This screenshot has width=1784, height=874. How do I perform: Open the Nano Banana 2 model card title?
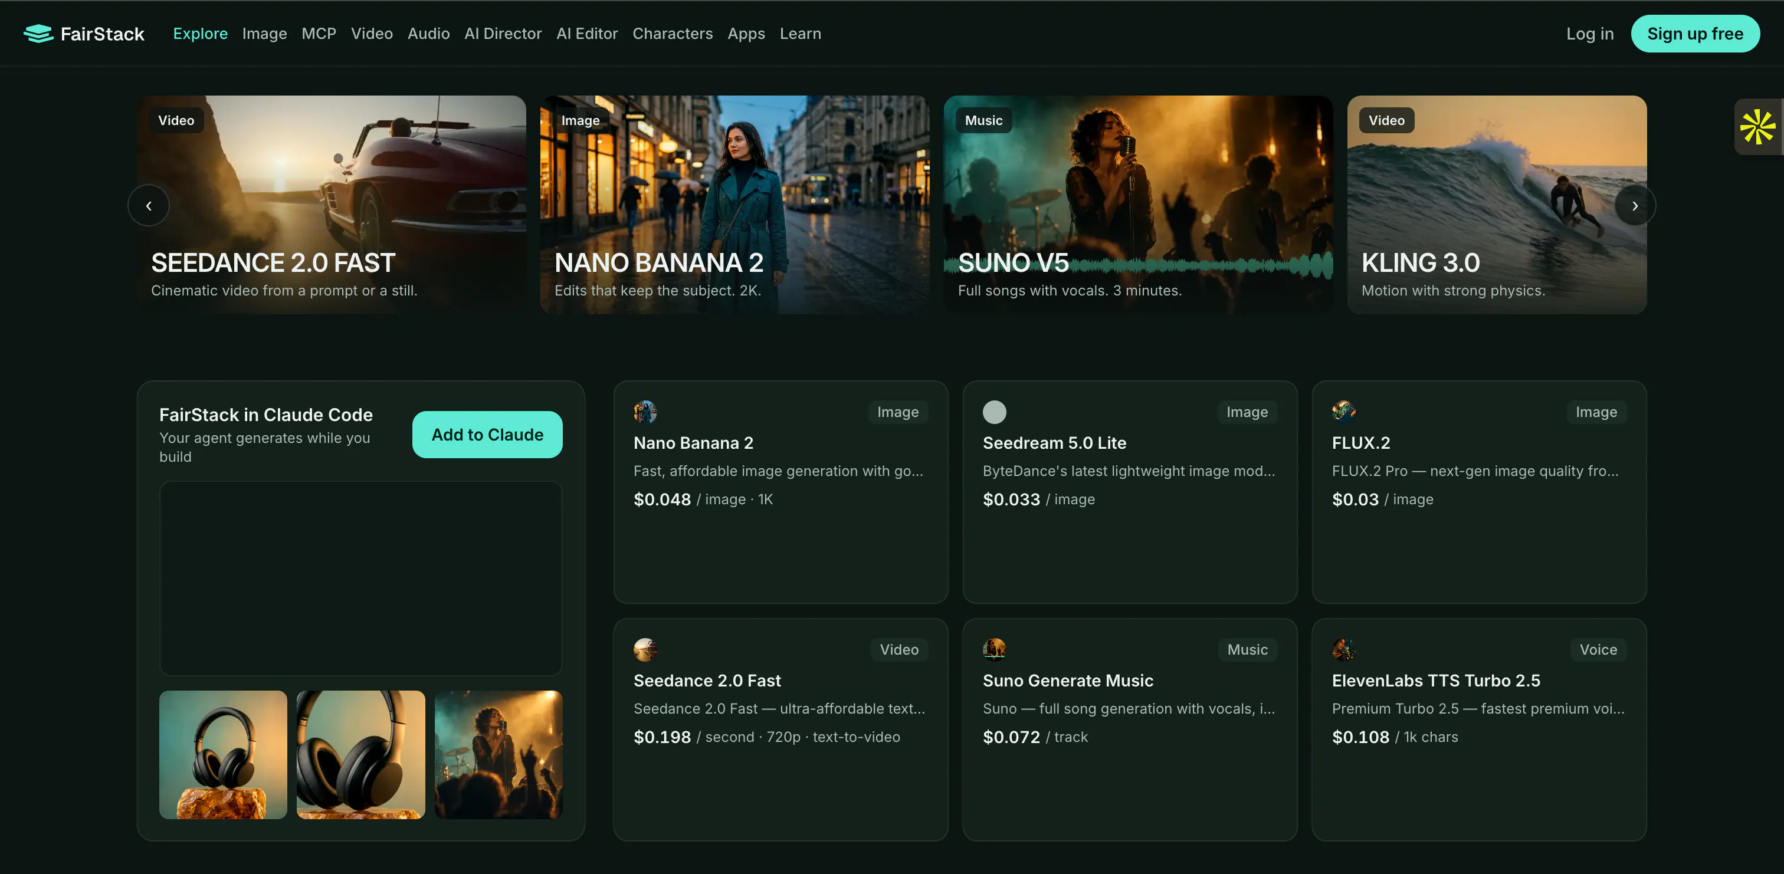(x=693, y=442)
